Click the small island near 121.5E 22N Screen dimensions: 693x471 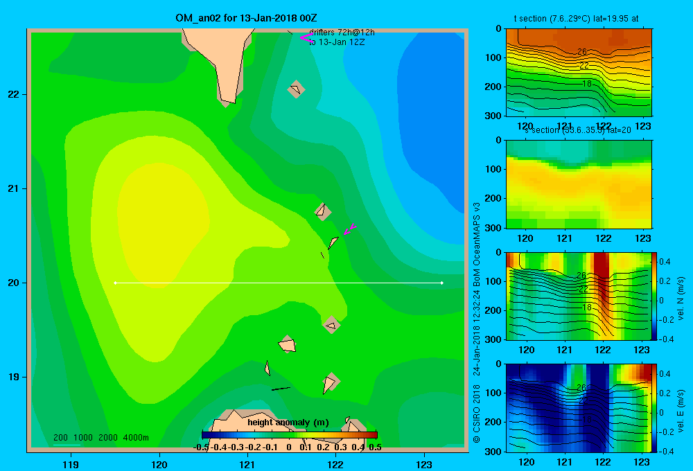click(296, 89)
